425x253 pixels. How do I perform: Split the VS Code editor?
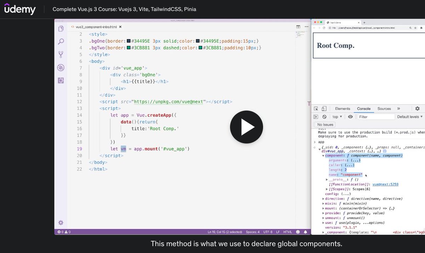click(x=298, y=27)
